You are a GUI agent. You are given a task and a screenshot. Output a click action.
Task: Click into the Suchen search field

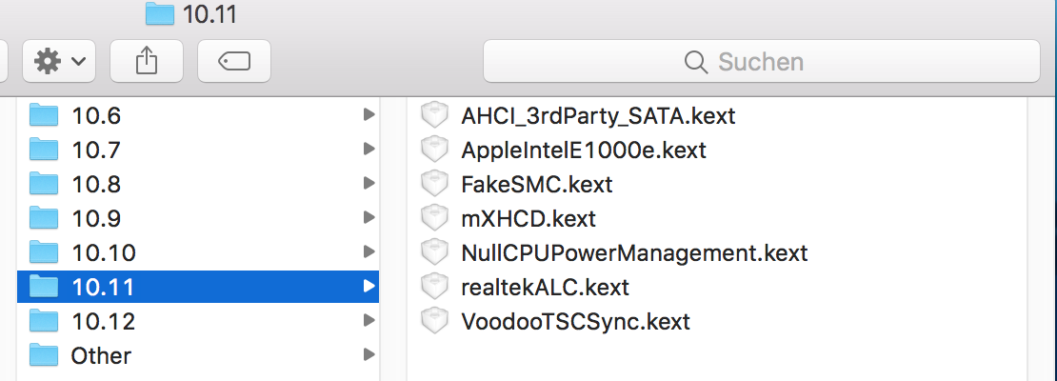[x=762, y=62]
